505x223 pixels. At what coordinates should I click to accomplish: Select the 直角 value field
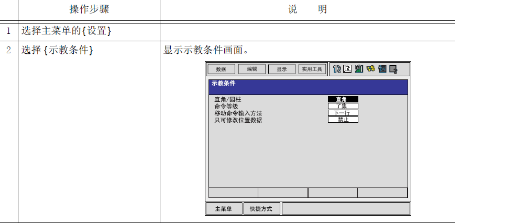point(343,99)
